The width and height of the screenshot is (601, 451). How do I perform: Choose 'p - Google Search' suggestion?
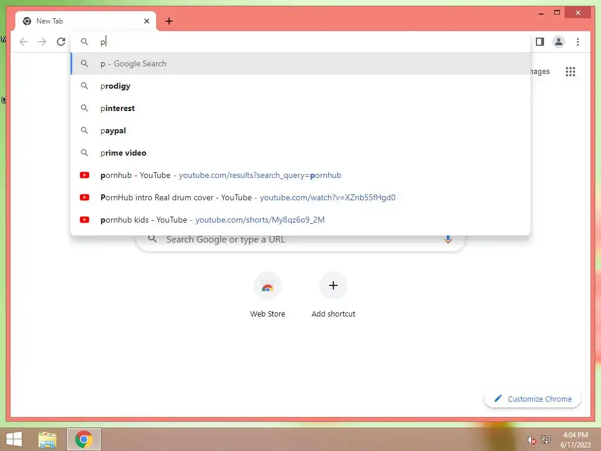[300, 63]
